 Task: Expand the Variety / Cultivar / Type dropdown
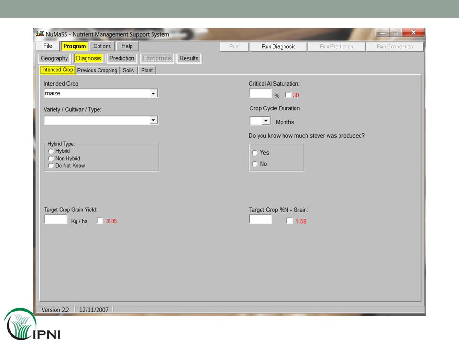pos(153,120)
